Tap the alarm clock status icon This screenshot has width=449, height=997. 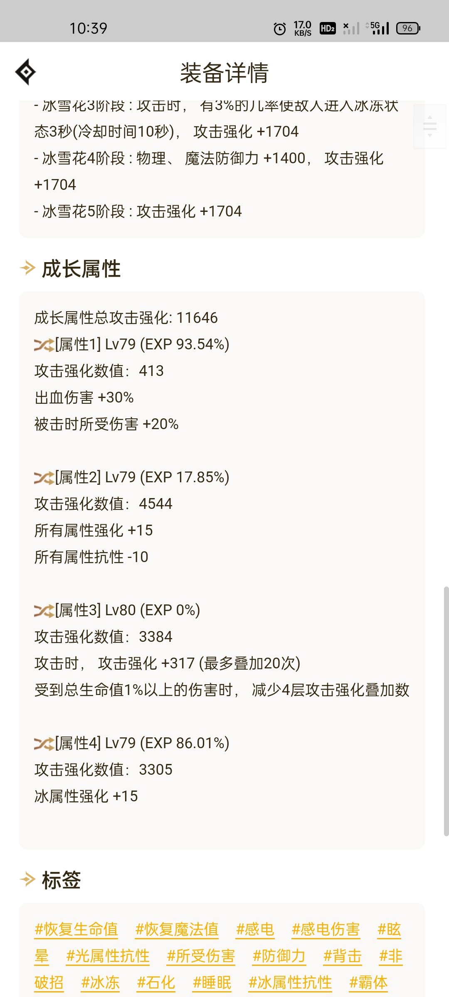click(279, 29)
